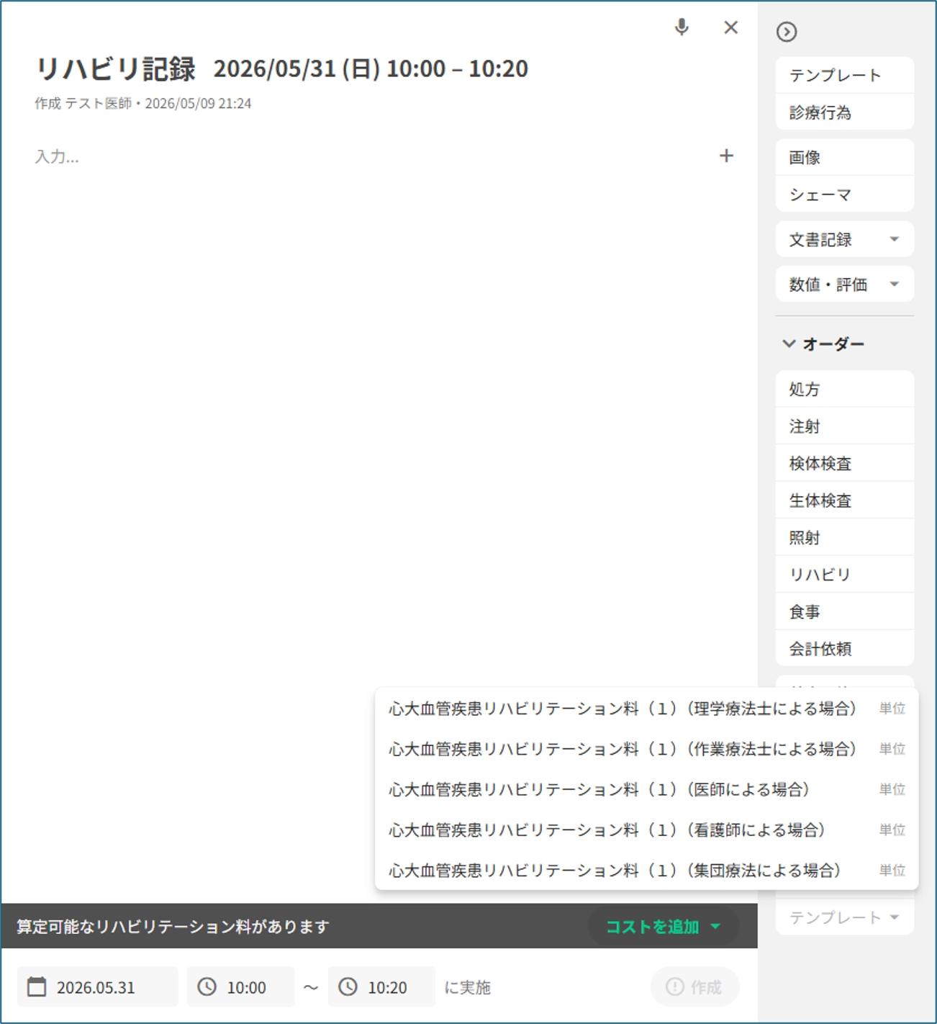Open the 数値・評価 dropdown
The image size is (937, 1024).
[844, 284]
